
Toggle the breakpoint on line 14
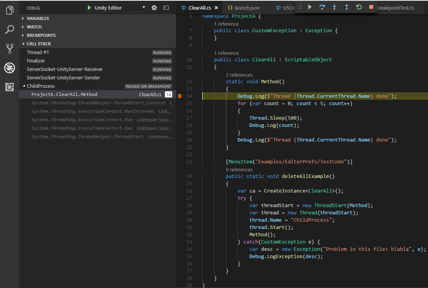click(x=180, y=96)
